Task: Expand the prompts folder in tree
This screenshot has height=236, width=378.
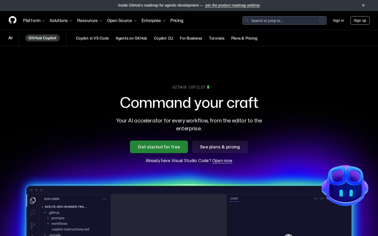Action: pyautogui.click(x=58, y=218)
